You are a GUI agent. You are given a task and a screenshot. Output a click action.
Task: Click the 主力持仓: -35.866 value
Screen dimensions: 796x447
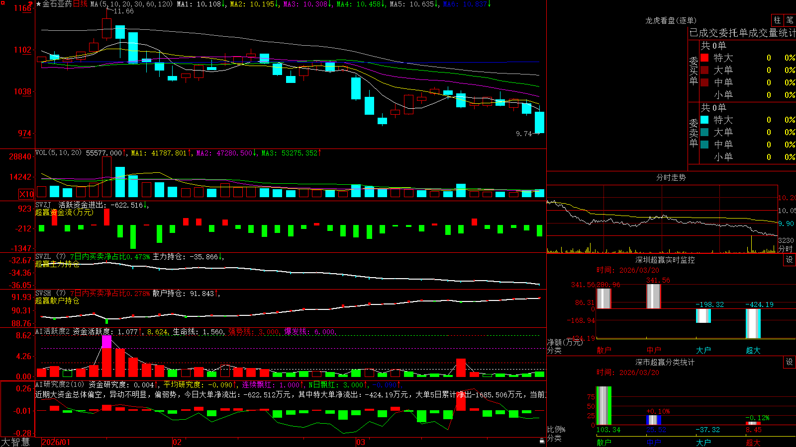[188, 257]
